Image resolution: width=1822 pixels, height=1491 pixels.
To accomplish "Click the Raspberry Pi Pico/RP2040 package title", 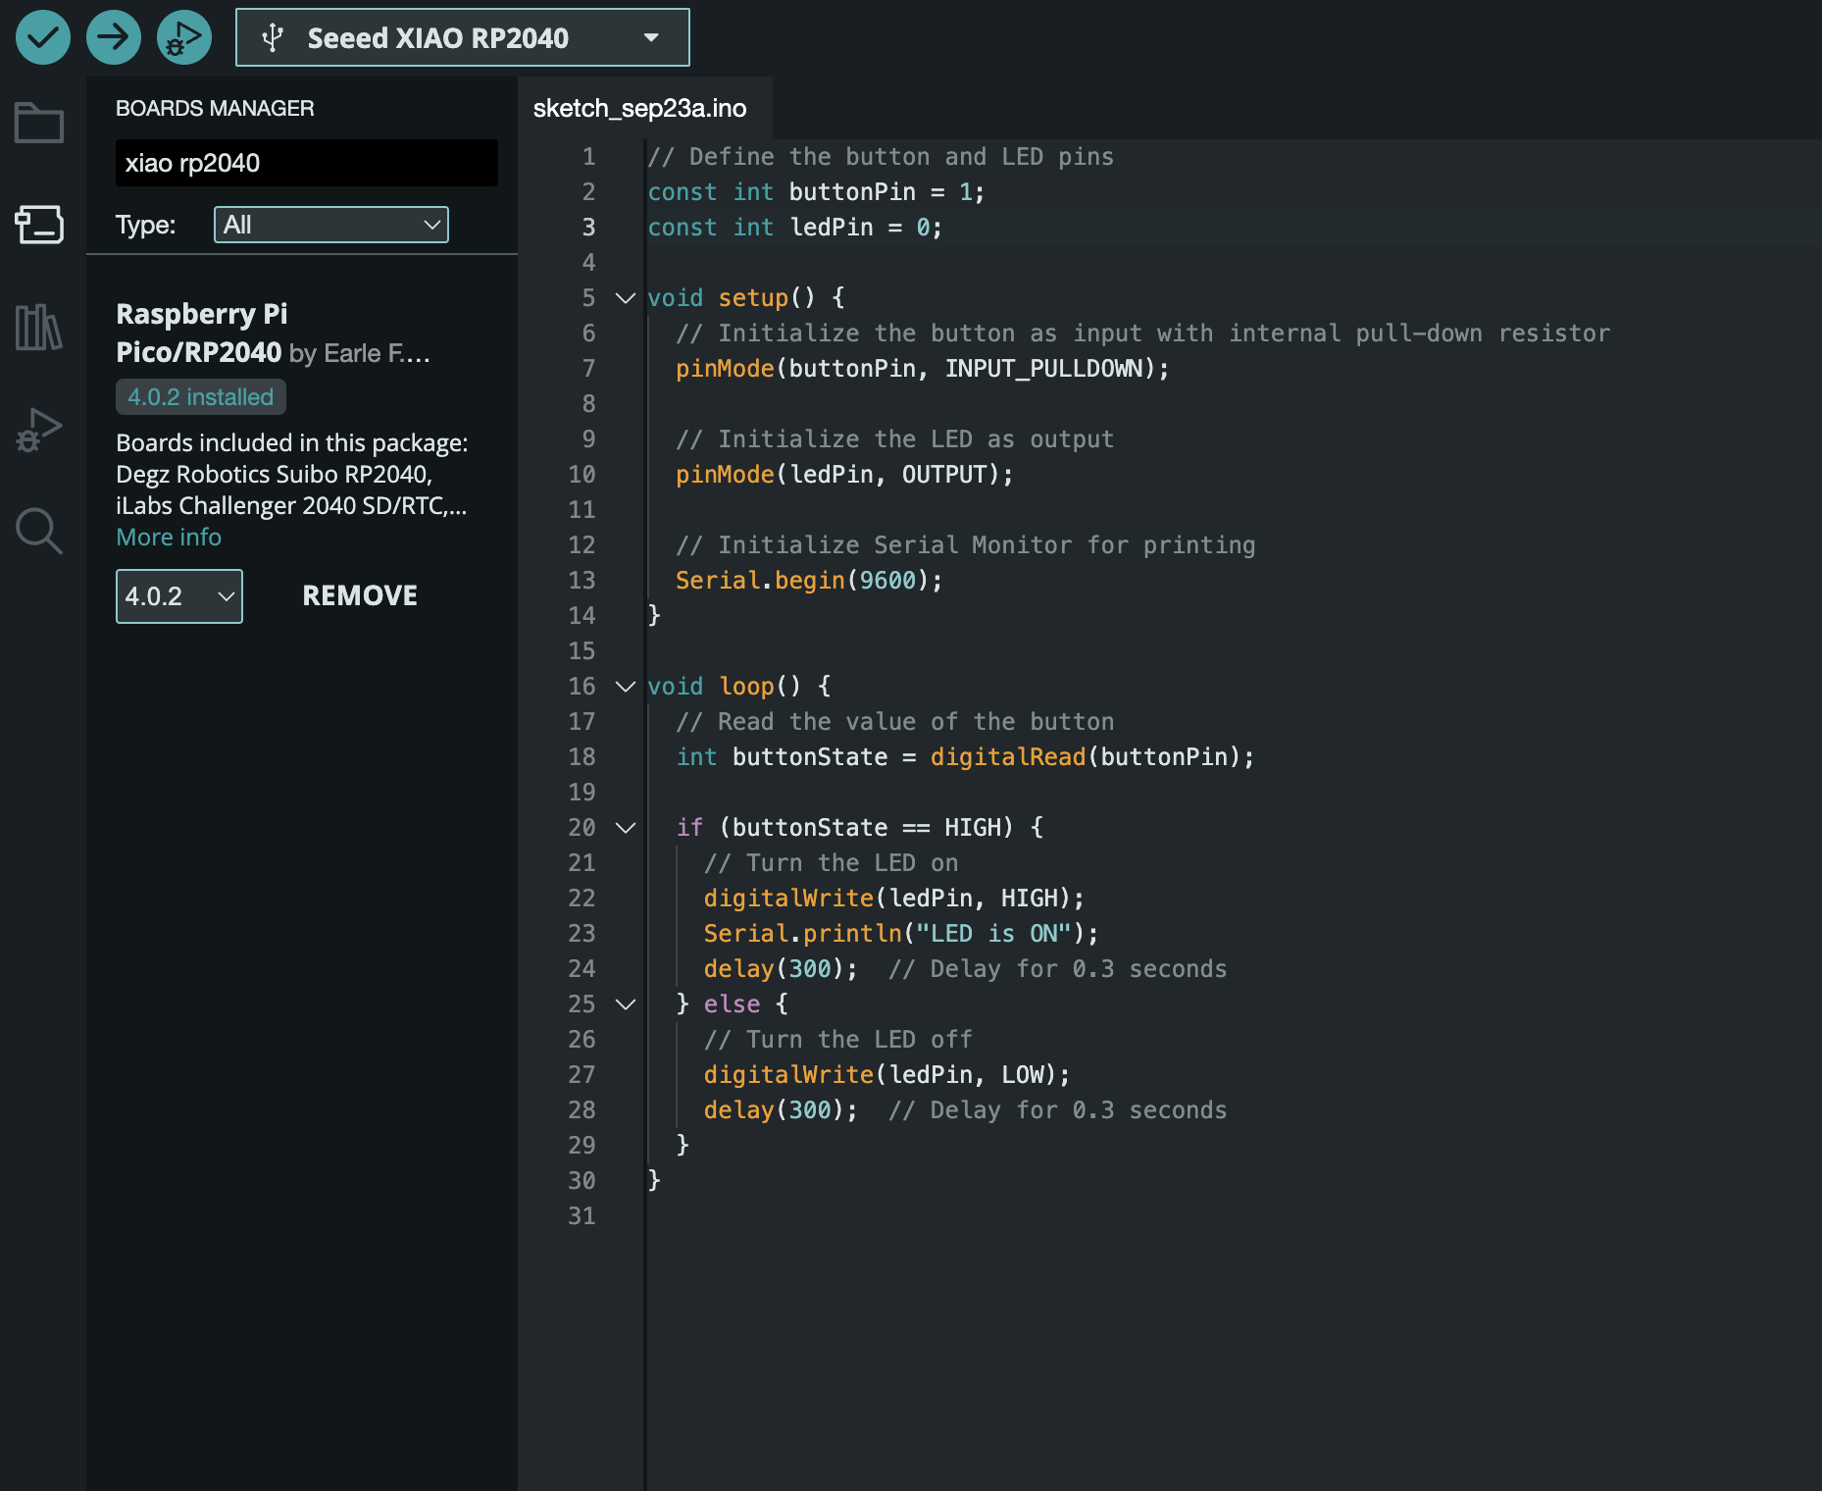I will coord(202,333).
